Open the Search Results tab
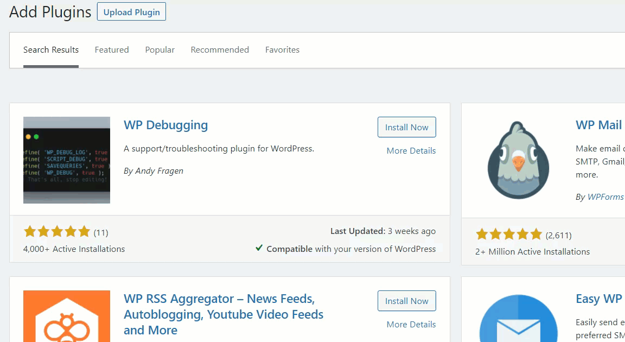The width and height of the screenshot is (625, 342). coord(51,50)
